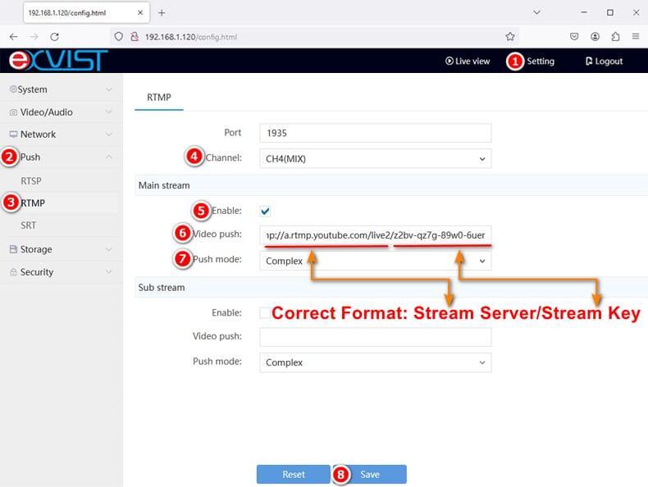Click the Network monitor icon
648x487 pixels.
coord(14,134)
